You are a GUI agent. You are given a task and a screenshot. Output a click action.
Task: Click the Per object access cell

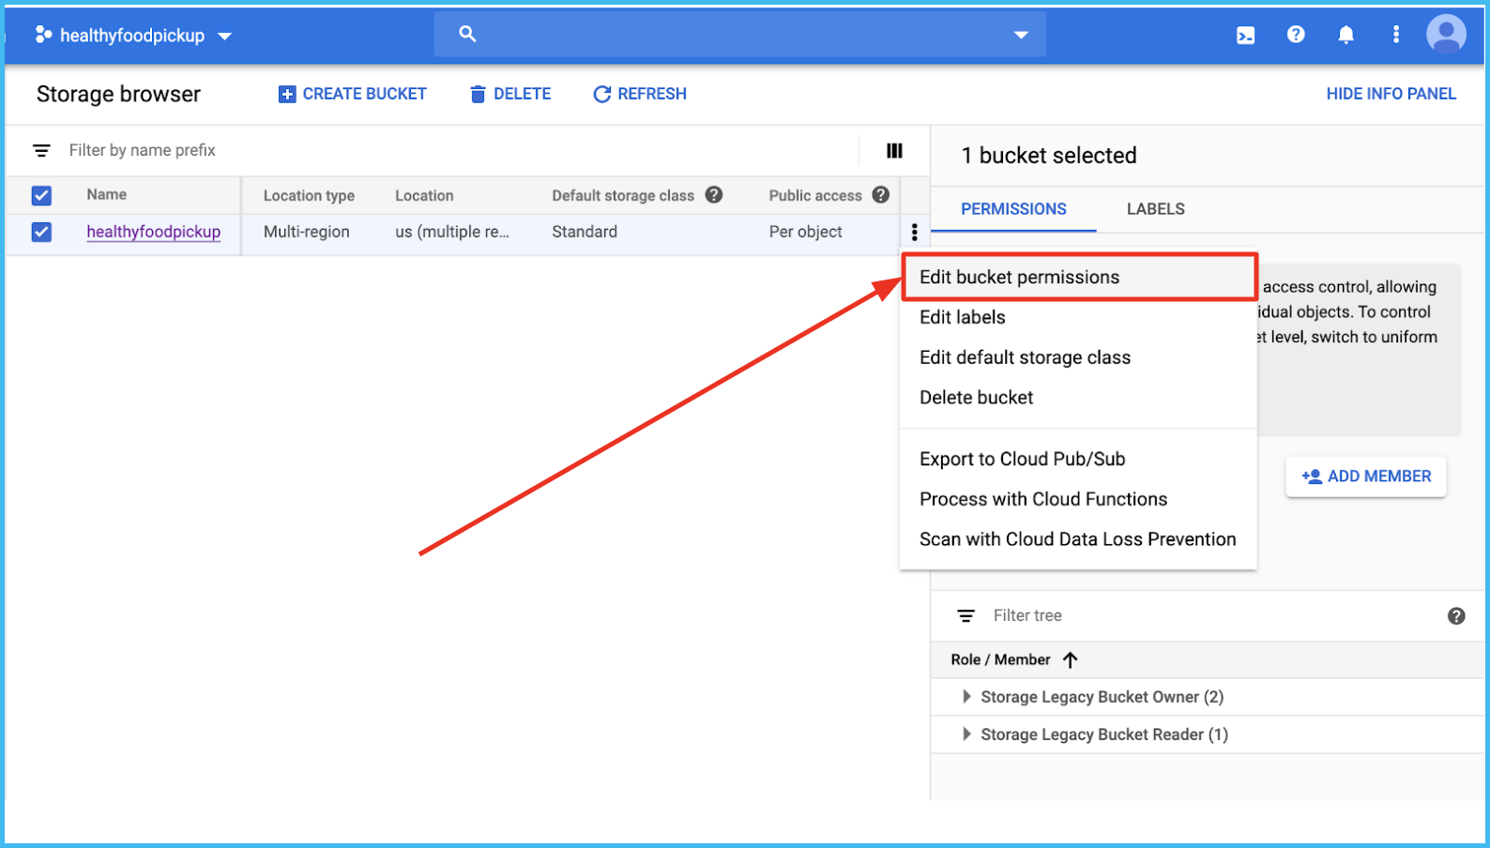tap(806, 232)
